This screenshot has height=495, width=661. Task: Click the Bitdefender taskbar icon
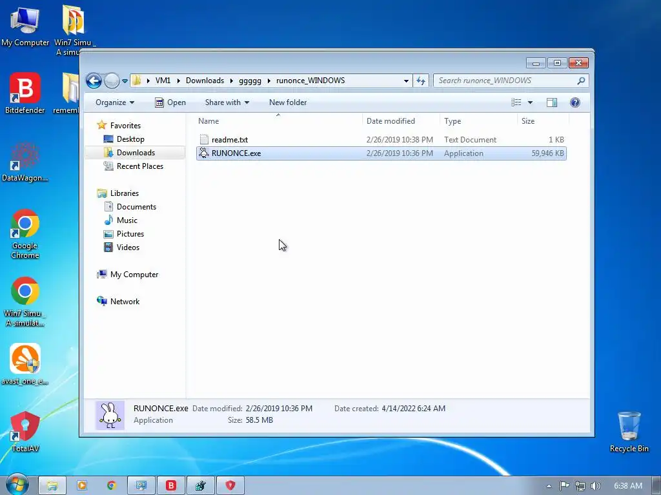click(x=170, y=486)
